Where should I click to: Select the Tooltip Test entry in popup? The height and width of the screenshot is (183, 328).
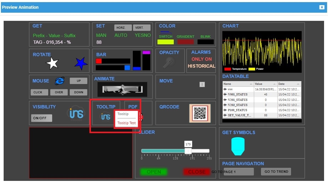click(x=127, y=123)
